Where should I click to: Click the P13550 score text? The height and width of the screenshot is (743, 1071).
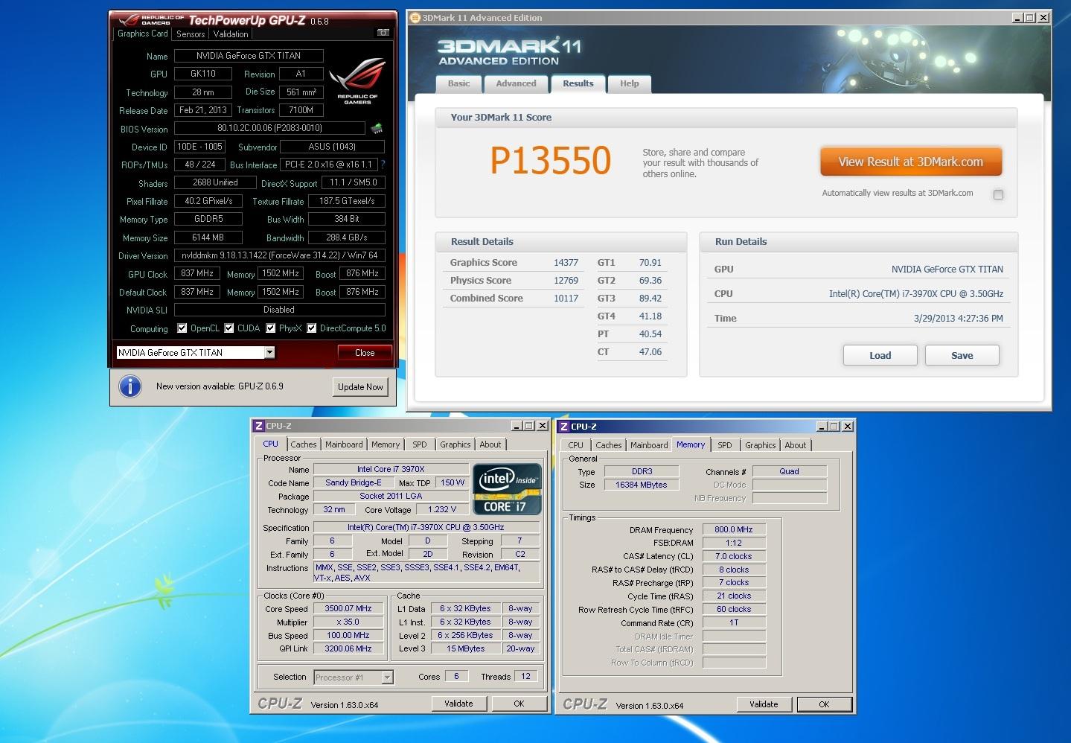551,161
